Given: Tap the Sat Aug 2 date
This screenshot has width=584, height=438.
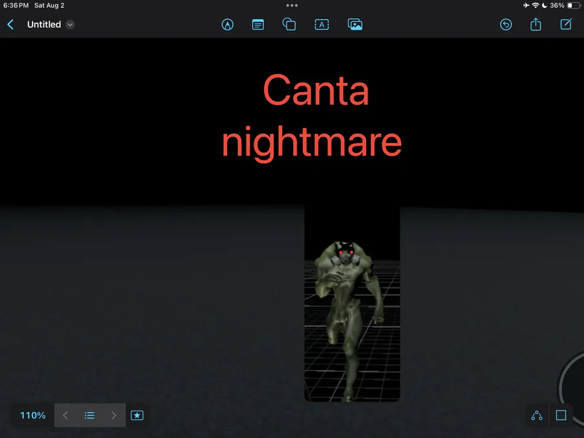Looking at the screenshot, I should pyautogui.click(x=49, y=5).
